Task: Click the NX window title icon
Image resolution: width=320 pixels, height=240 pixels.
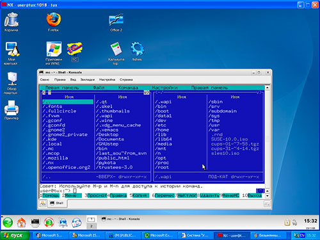Action: (x=4, y=4)
